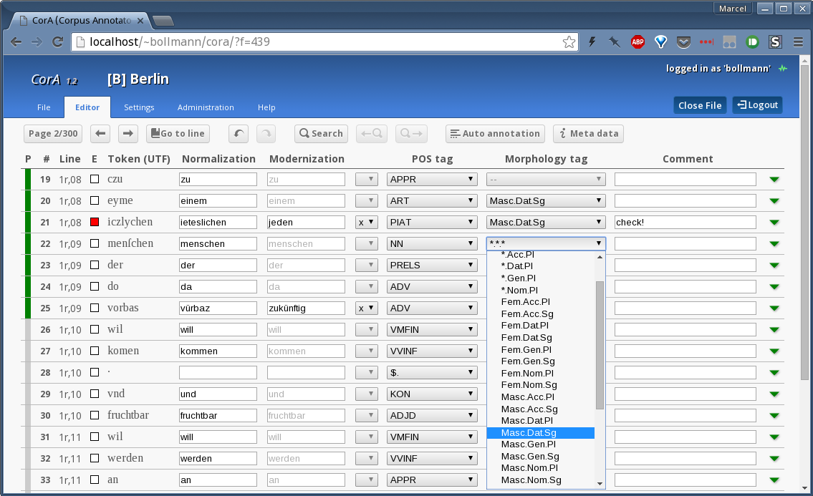Open the AdBlock extension icon

tap(638, 42)
